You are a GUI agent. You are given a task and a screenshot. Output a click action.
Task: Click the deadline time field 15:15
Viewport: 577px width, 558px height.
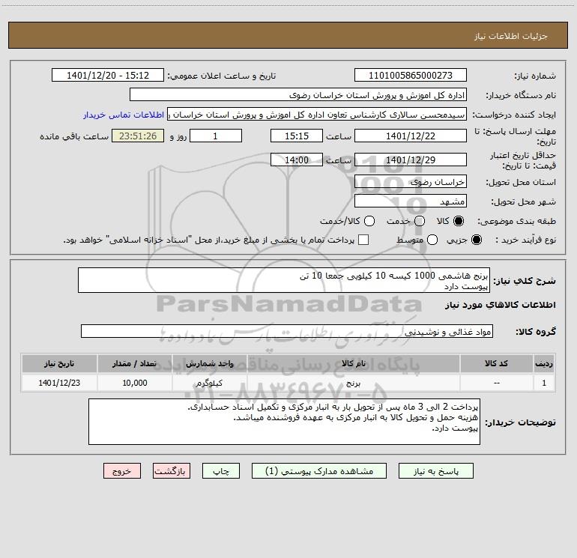pyautogui.click(x=297, y=136)
